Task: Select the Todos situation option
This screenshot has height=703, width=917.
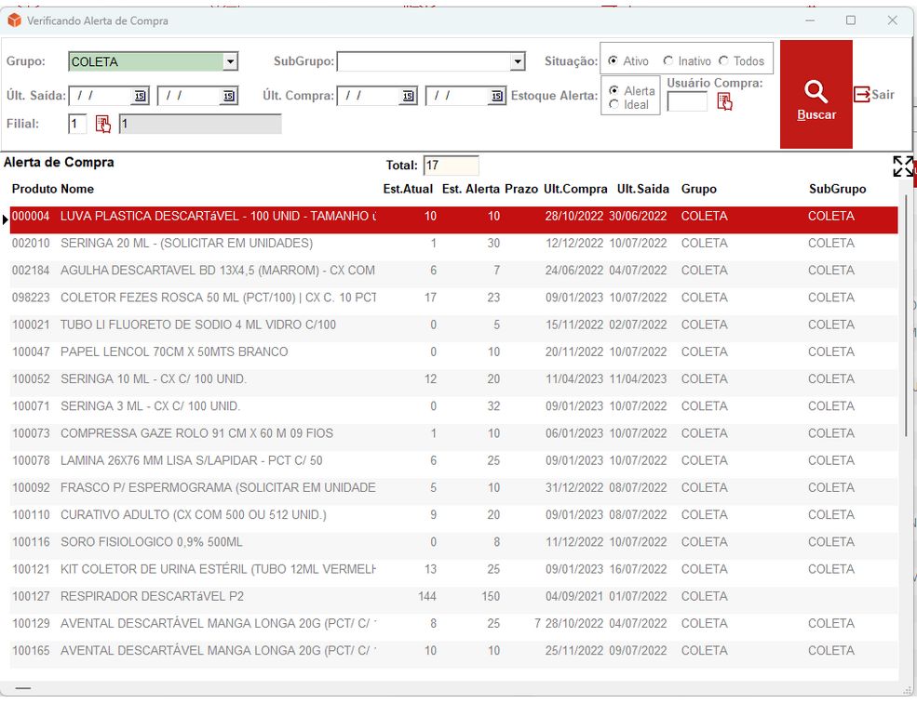Action: (x=724, y=61)
